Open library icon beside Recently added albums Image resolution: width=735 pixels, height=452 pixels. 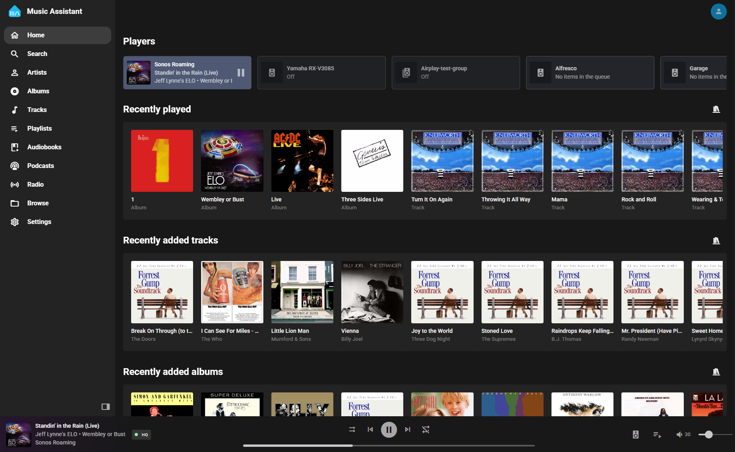click(716, 372)
